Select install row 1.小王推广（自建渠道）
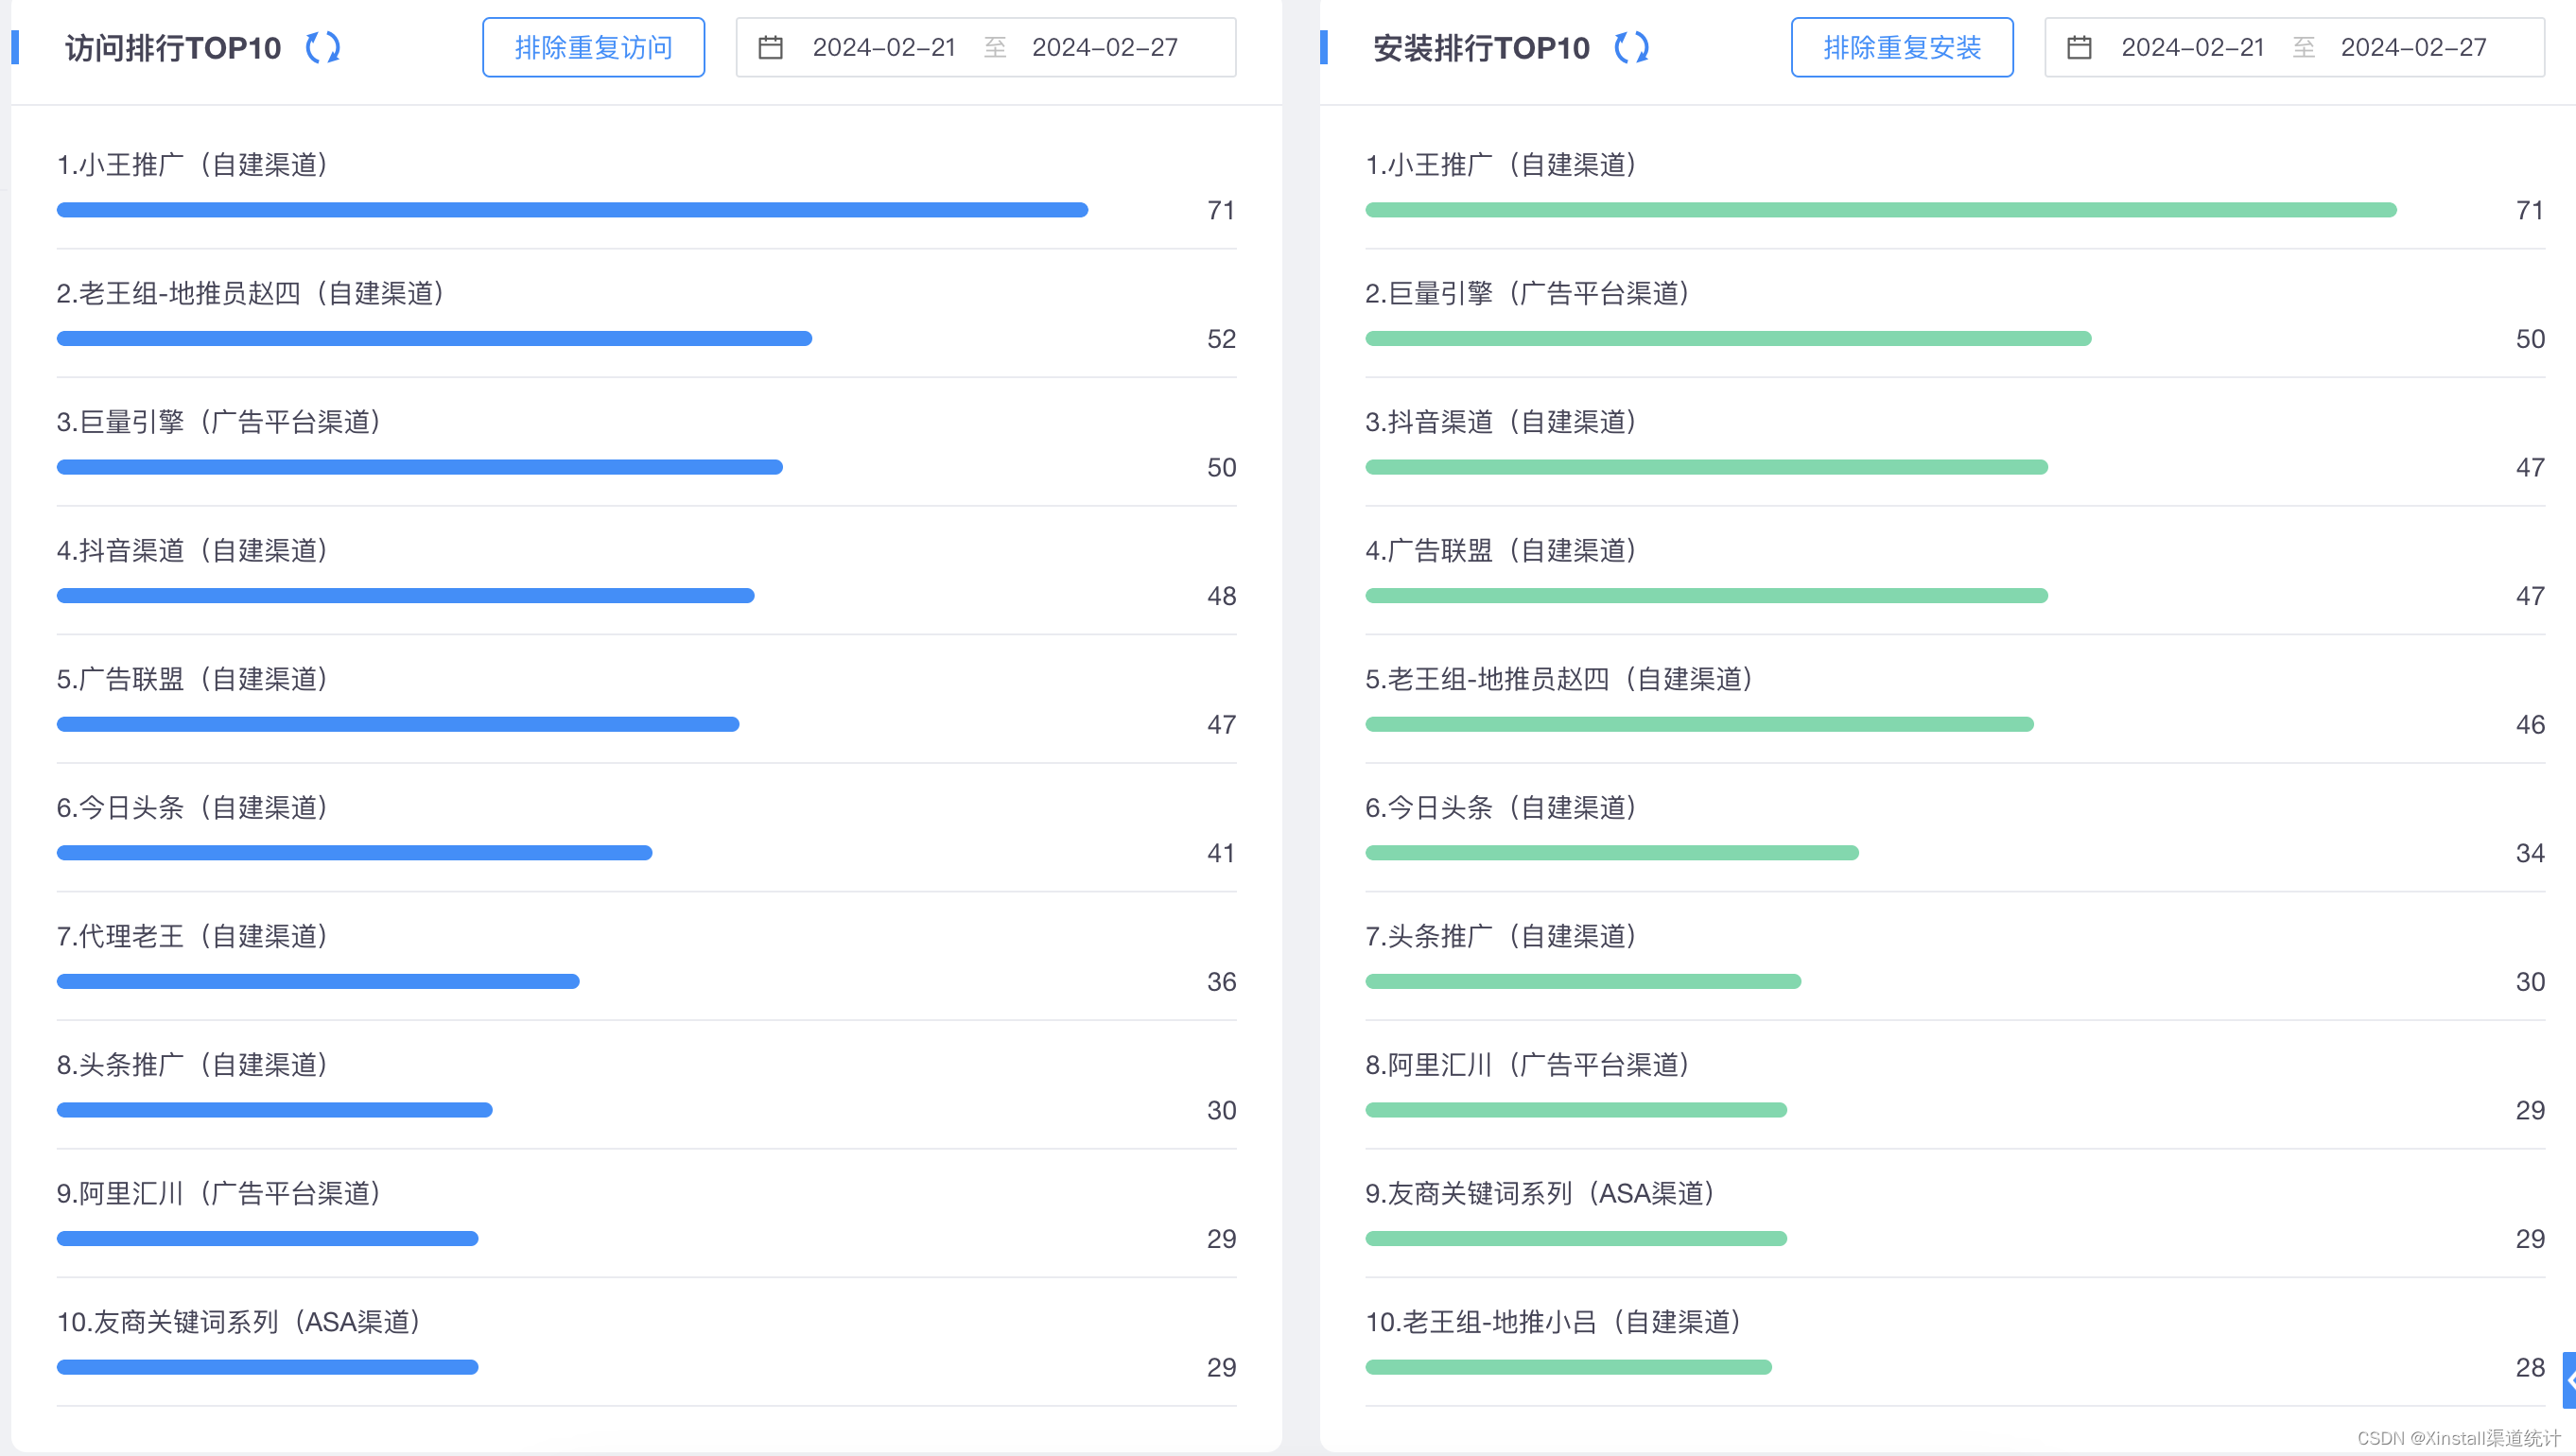This screenshot has height=1456, width=2576. [x=1955, y=185]
